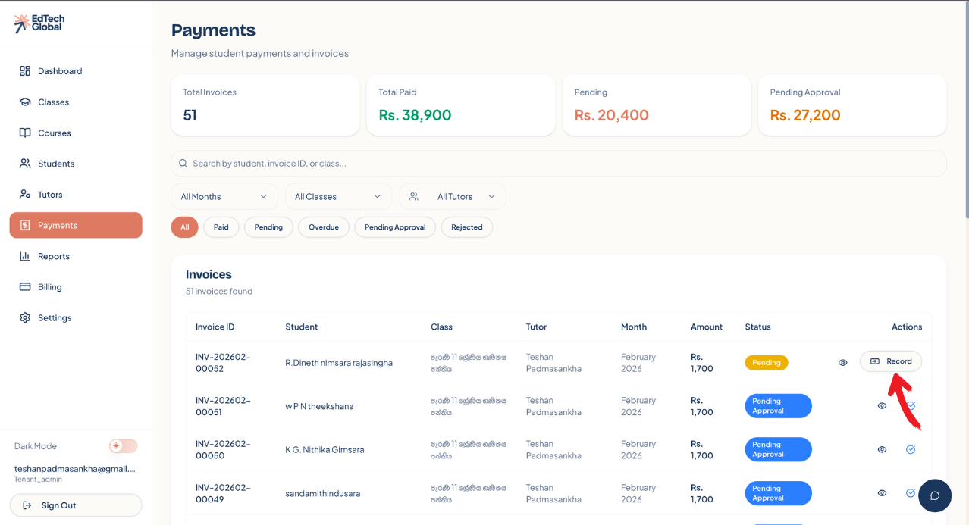Click the approve checkmark icon for INV-202602-00051
The image size is (969, 525).
(911, 406)
